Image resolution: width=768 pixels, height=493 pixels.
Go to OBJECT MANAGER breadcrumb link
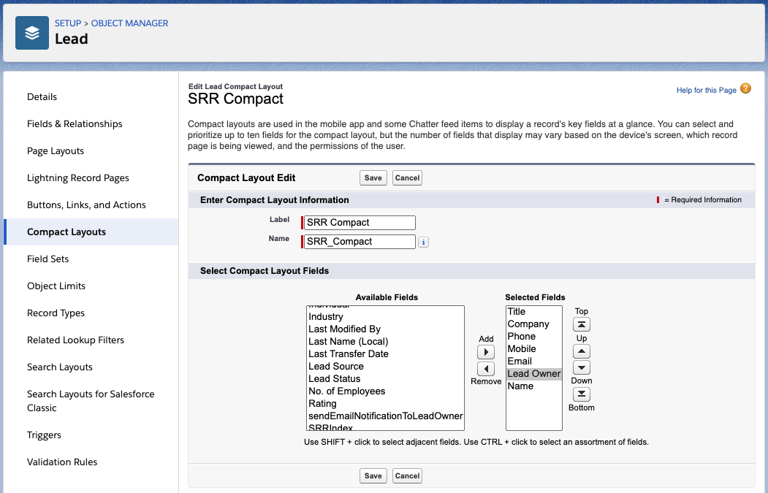(x=130, y=23)
